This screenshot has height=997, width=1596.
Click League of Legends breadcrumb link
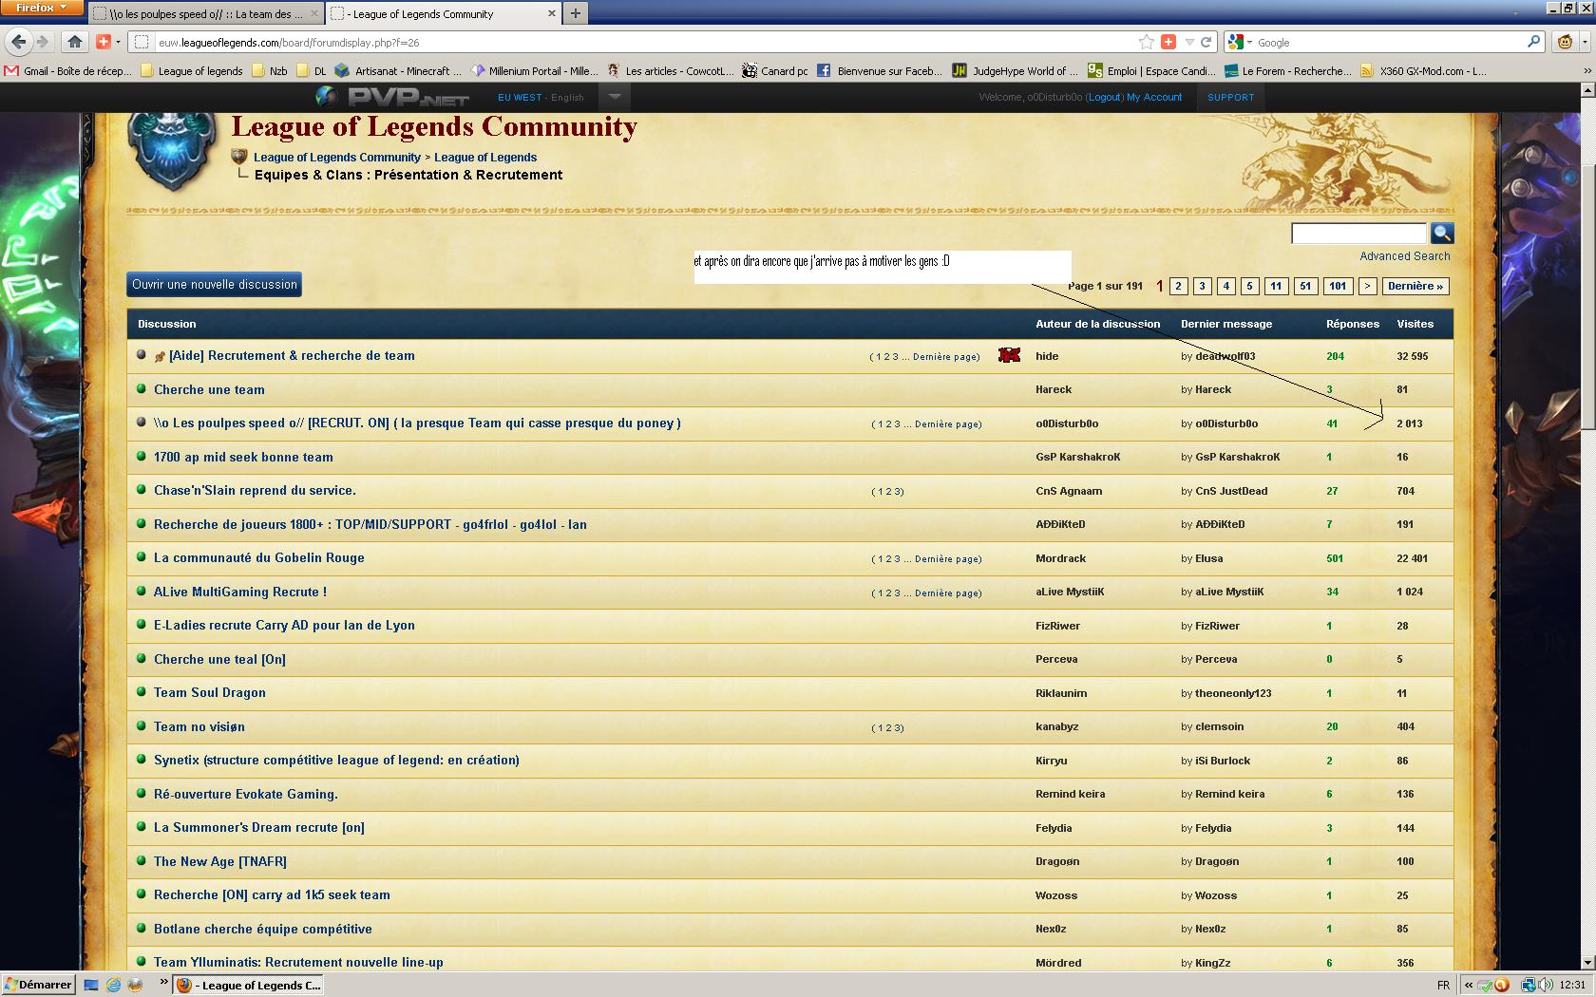click(x=485, y=158)
